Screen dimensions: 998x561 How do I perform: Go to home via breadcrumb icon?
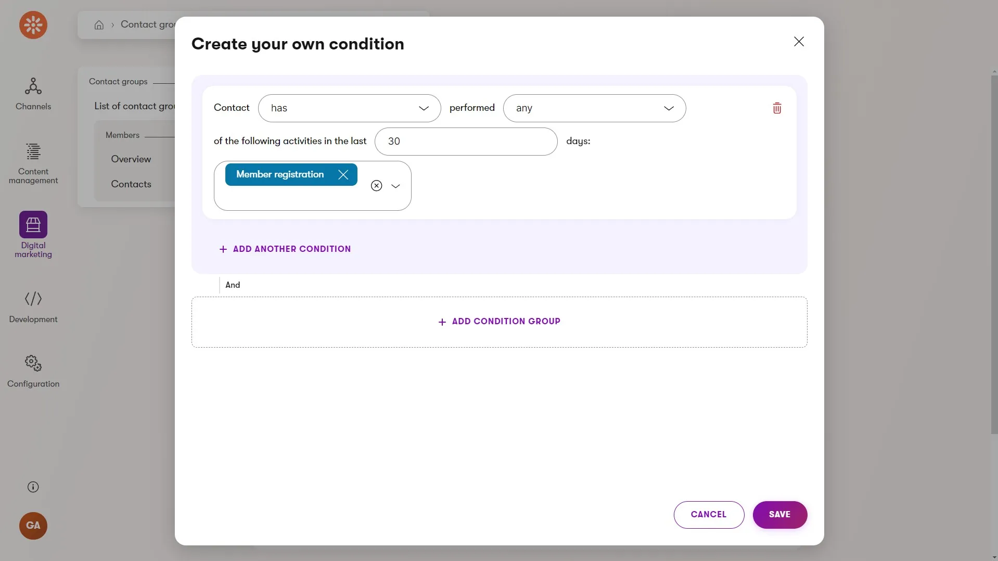click(99, 25)
